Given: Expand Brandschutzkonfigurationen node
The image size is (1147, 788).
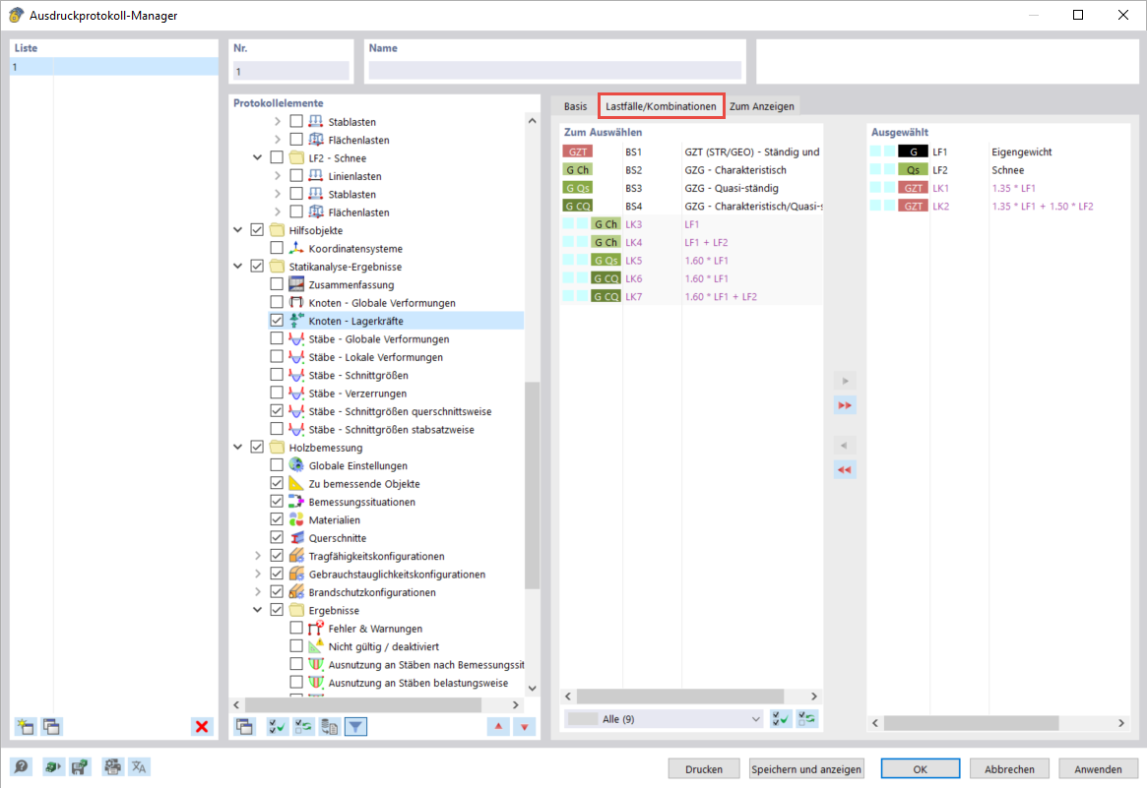Looking at the screenshot, I should (x=258, y=592).
